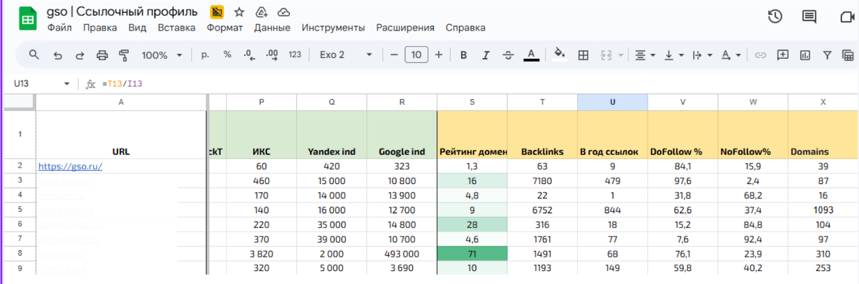The height and width of the screenshot is (284, 859).
Task: Open the https://gso.ru/ link
Action: pos(70,166)
